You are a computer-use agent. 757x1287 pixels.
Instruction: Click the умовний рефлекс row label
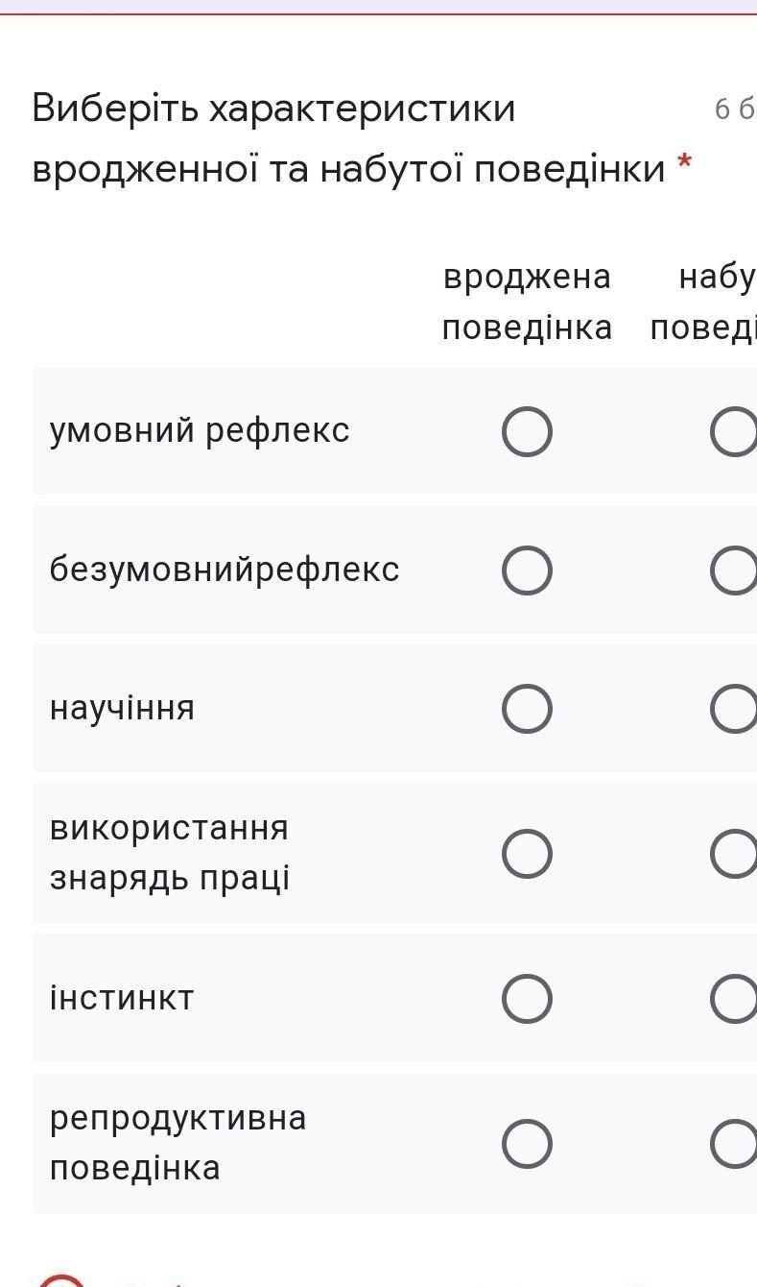(x=200, y=430)
